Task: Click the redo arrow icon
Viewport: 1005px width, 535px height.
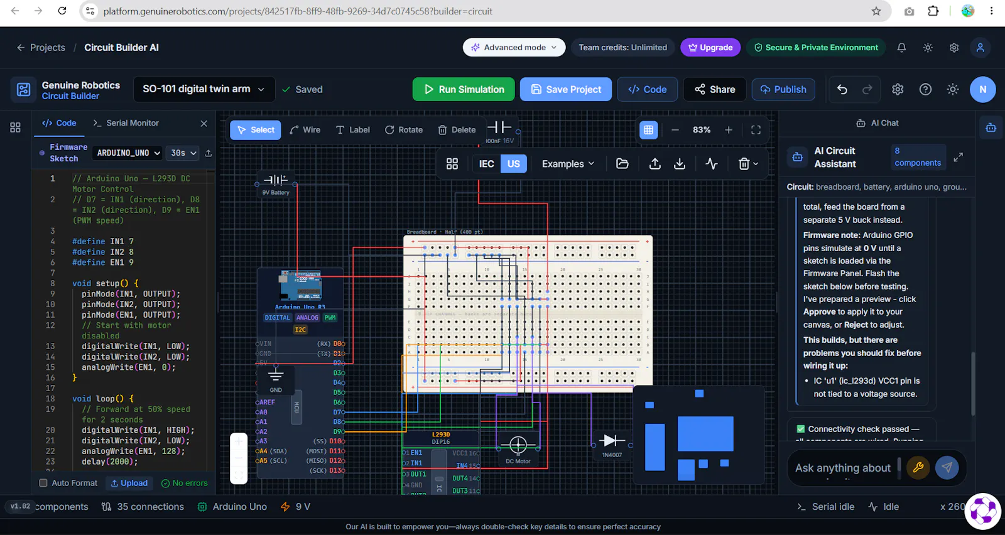Action: 867,89
